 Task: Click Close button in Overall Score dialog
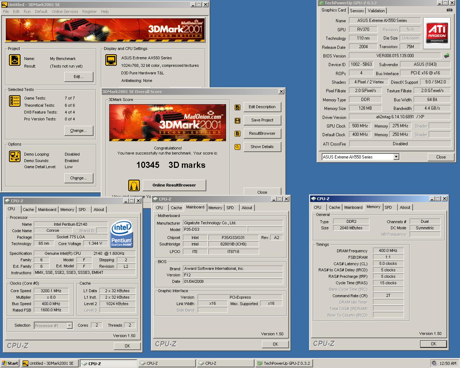pyautogui.click(x=262, y=192)
